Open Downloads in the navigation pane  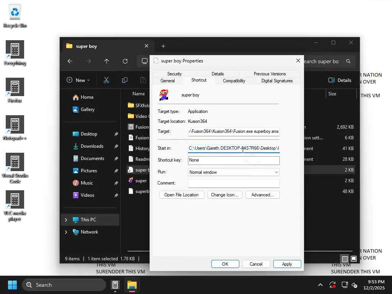pos(92,146)
